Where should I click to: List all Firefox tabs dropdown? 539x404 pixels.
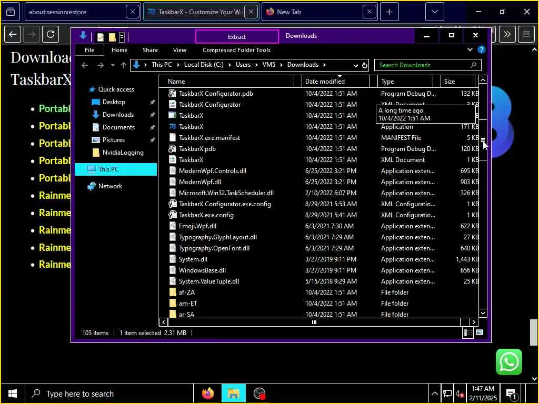click(434, 12)
